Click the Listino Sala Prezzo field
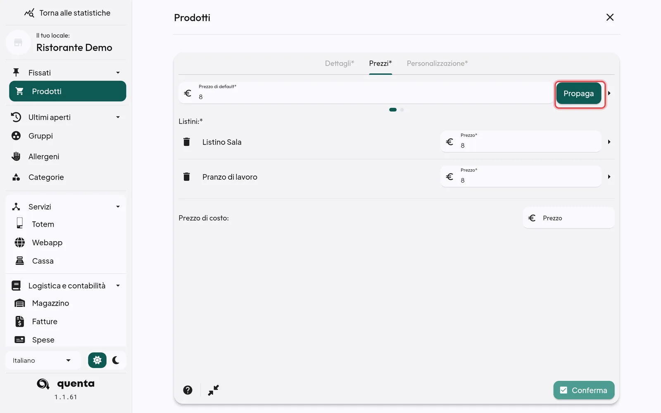Viewport: 661px width, 413px height. pos(521,142)
